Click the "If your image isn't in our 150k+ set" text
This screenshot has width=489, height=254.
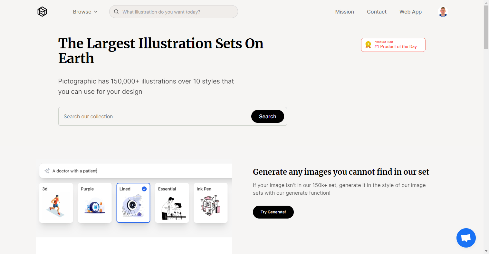339,189
